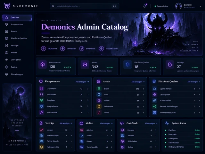Image resolution: width=205 pixels, height=154 pixels.
Task: Click the Interne Ressourcen row label
Action: point(168,113)
